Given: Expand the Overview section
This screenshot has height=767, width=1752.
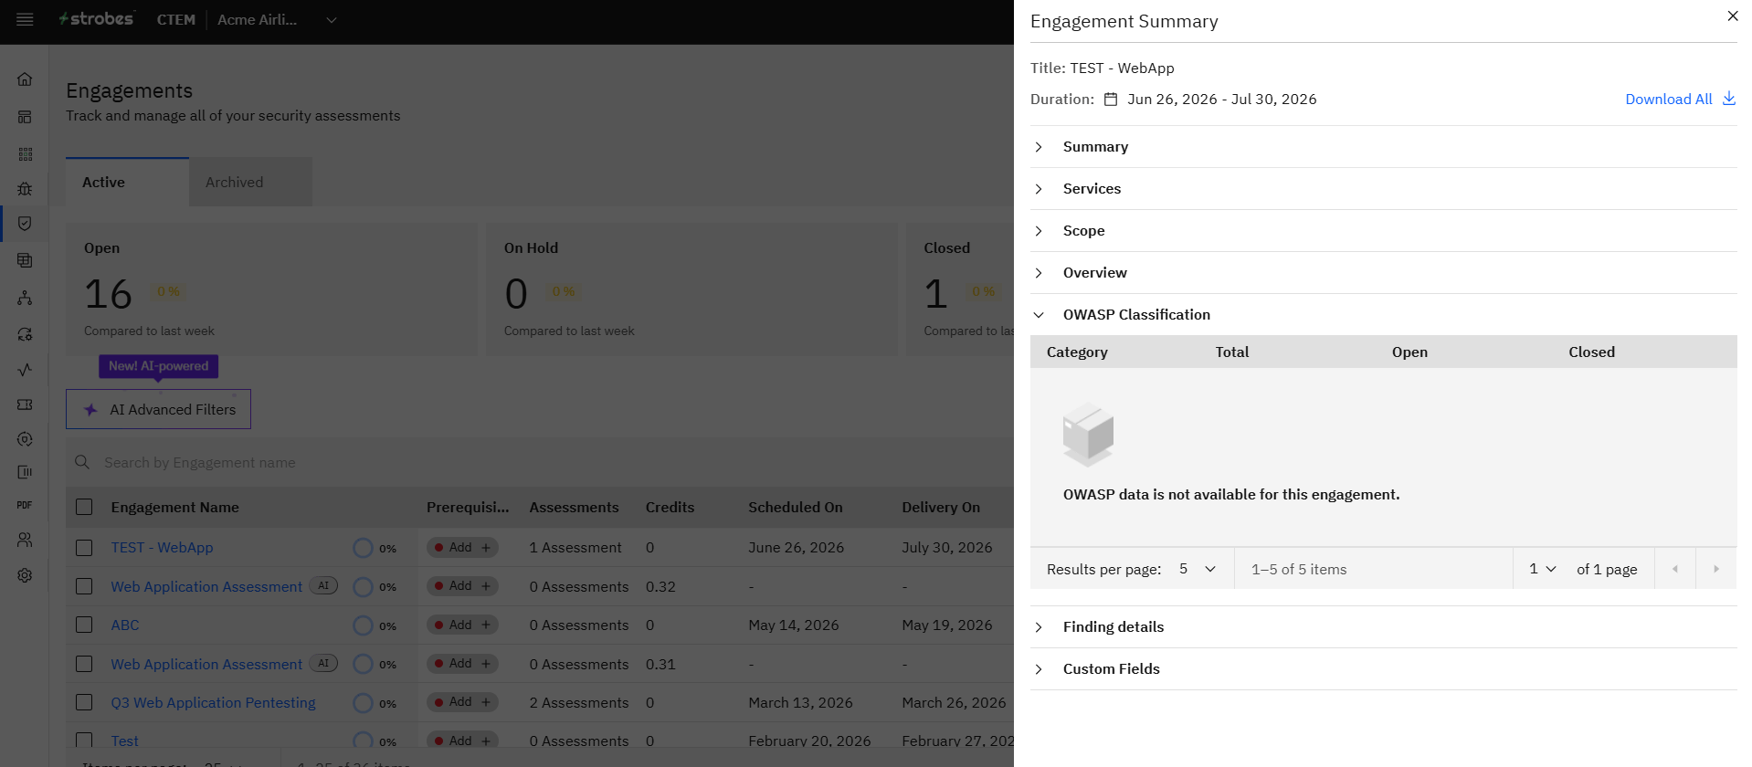Looking at the screenshot, I should (x=1383, y=273).
